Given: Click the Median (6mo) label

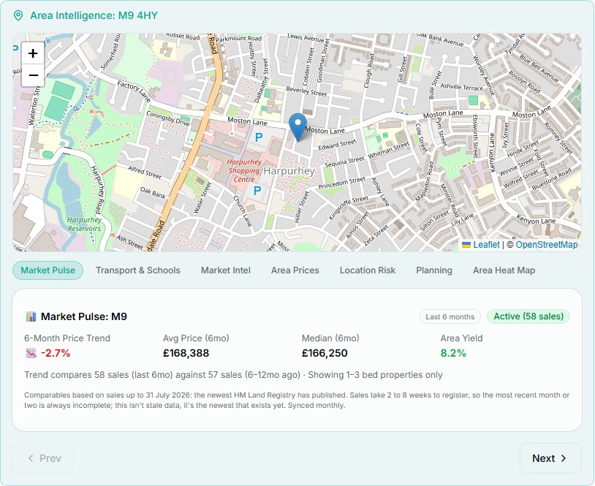Looking at the screenshot, I should [x=330, y=338].
